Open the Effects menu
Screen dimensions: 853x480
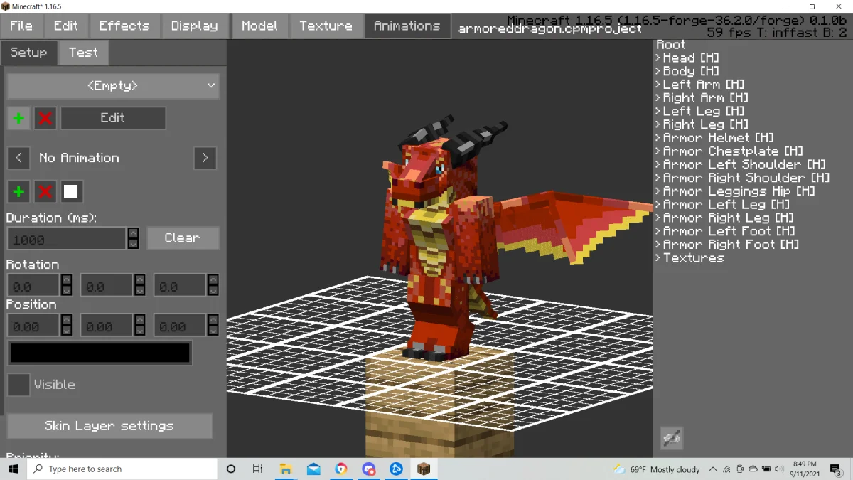(124, 26)
